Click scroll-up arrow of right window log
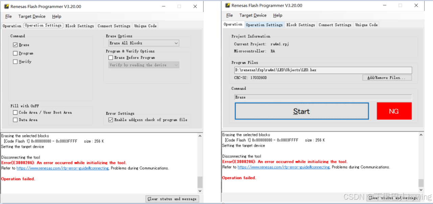The height and width of the screenshot is (204, 433). [421, 135]
